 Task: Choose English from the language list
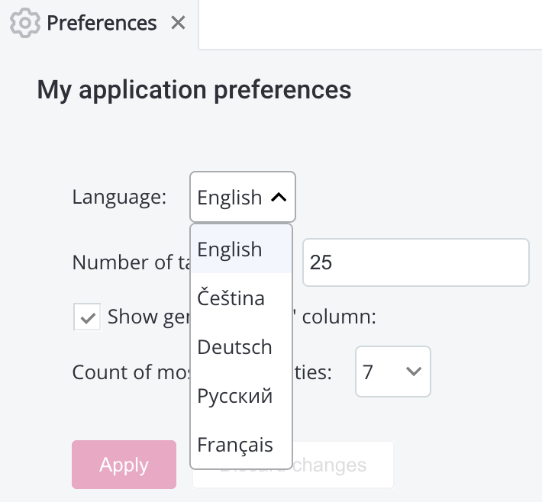[x=230, y=249]
